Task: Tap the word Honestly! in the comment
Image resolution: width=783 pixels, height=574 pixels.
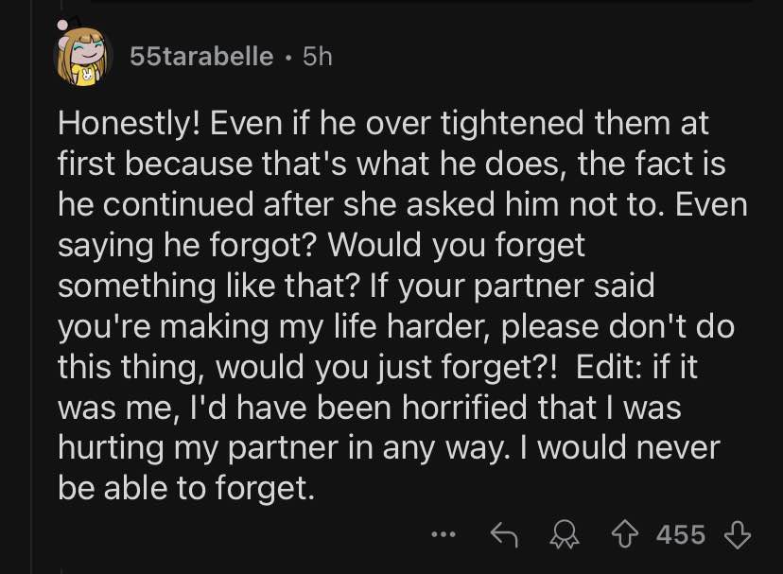Action: [129, 123]
